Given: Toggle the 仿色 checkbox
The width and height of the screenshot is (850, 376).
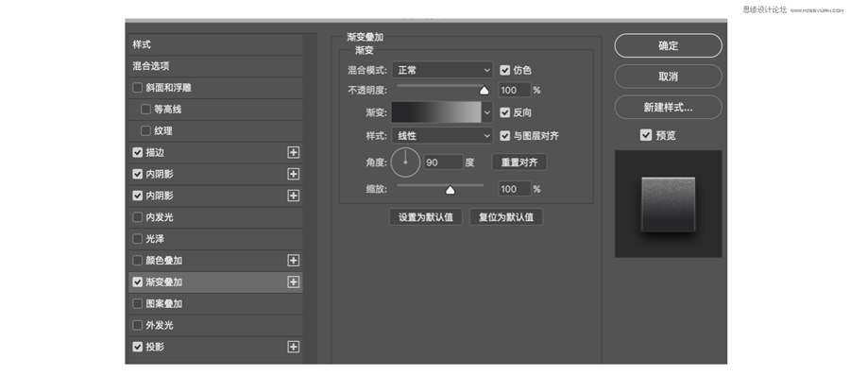Looking at the screenshot, I should tap(505, 70).
